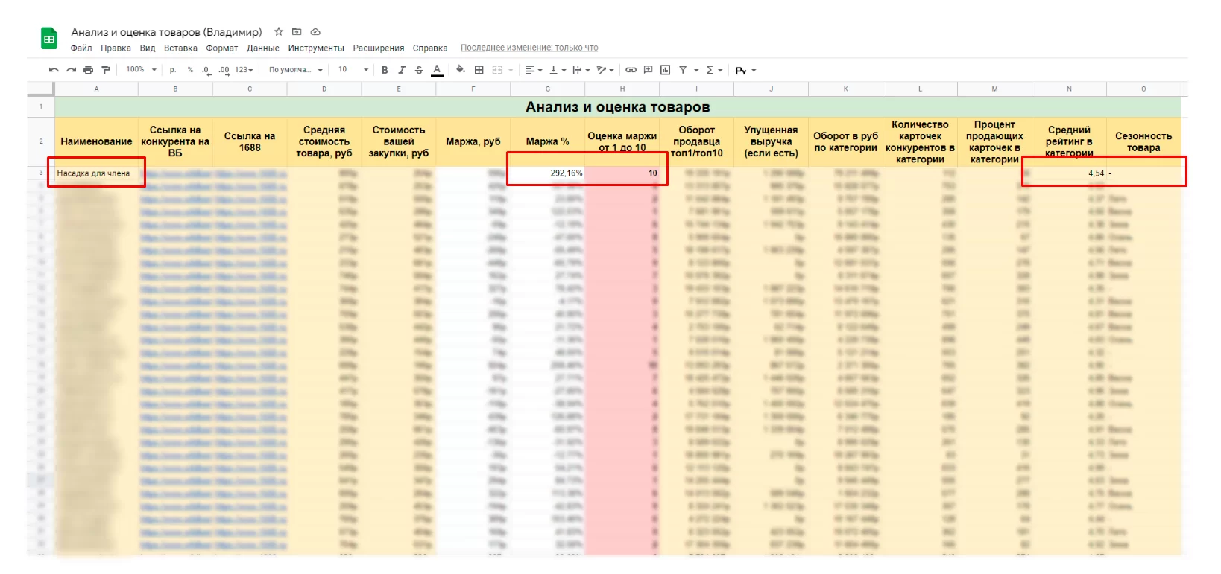Open the cell borders tool
Image resolution: width=1221 pixels, height=574 pixels.
[x=479, y=70]
